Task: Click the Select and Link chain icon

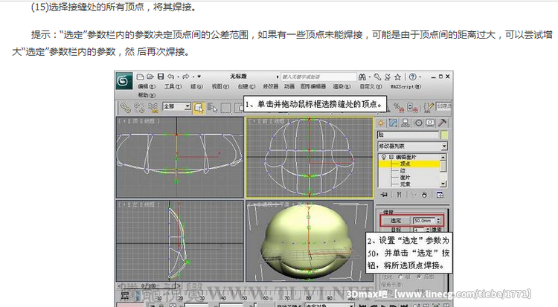Action: click(125, 108)
